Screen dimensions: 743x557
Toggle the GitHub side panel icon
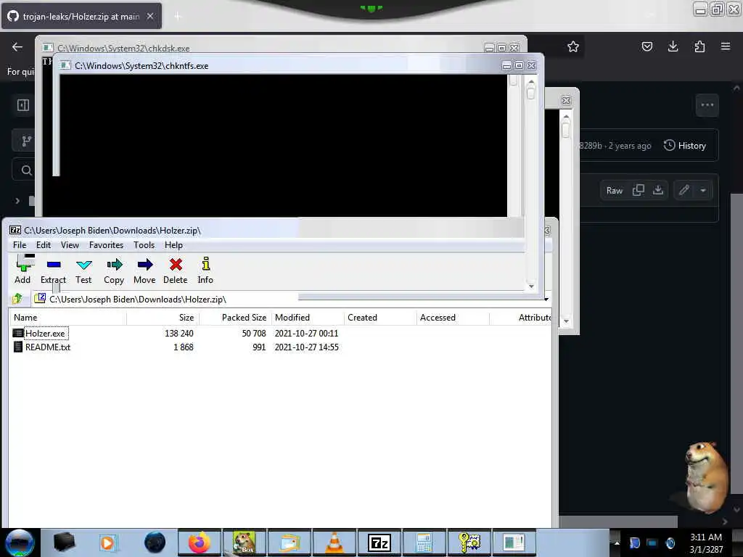point(23,105)
